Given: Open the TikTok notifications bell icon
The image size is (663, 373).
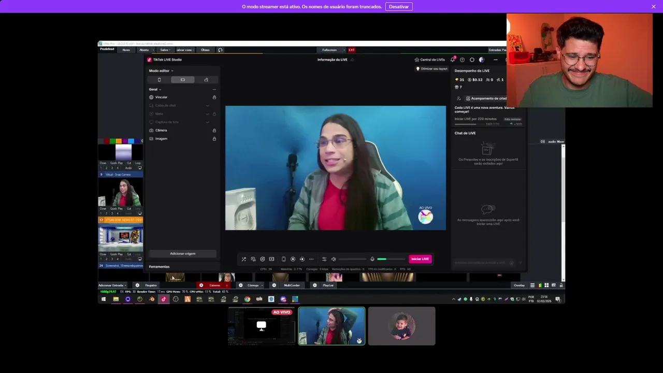Looking at the screenshot, I should (x=453, y=60).
